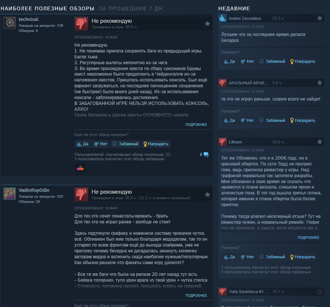
Task: Click the star icon on Lithium's review
Action: [320, 142]
